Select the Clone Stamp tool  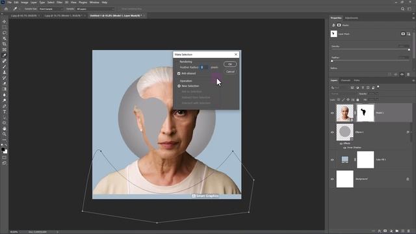tap(5, 72)
